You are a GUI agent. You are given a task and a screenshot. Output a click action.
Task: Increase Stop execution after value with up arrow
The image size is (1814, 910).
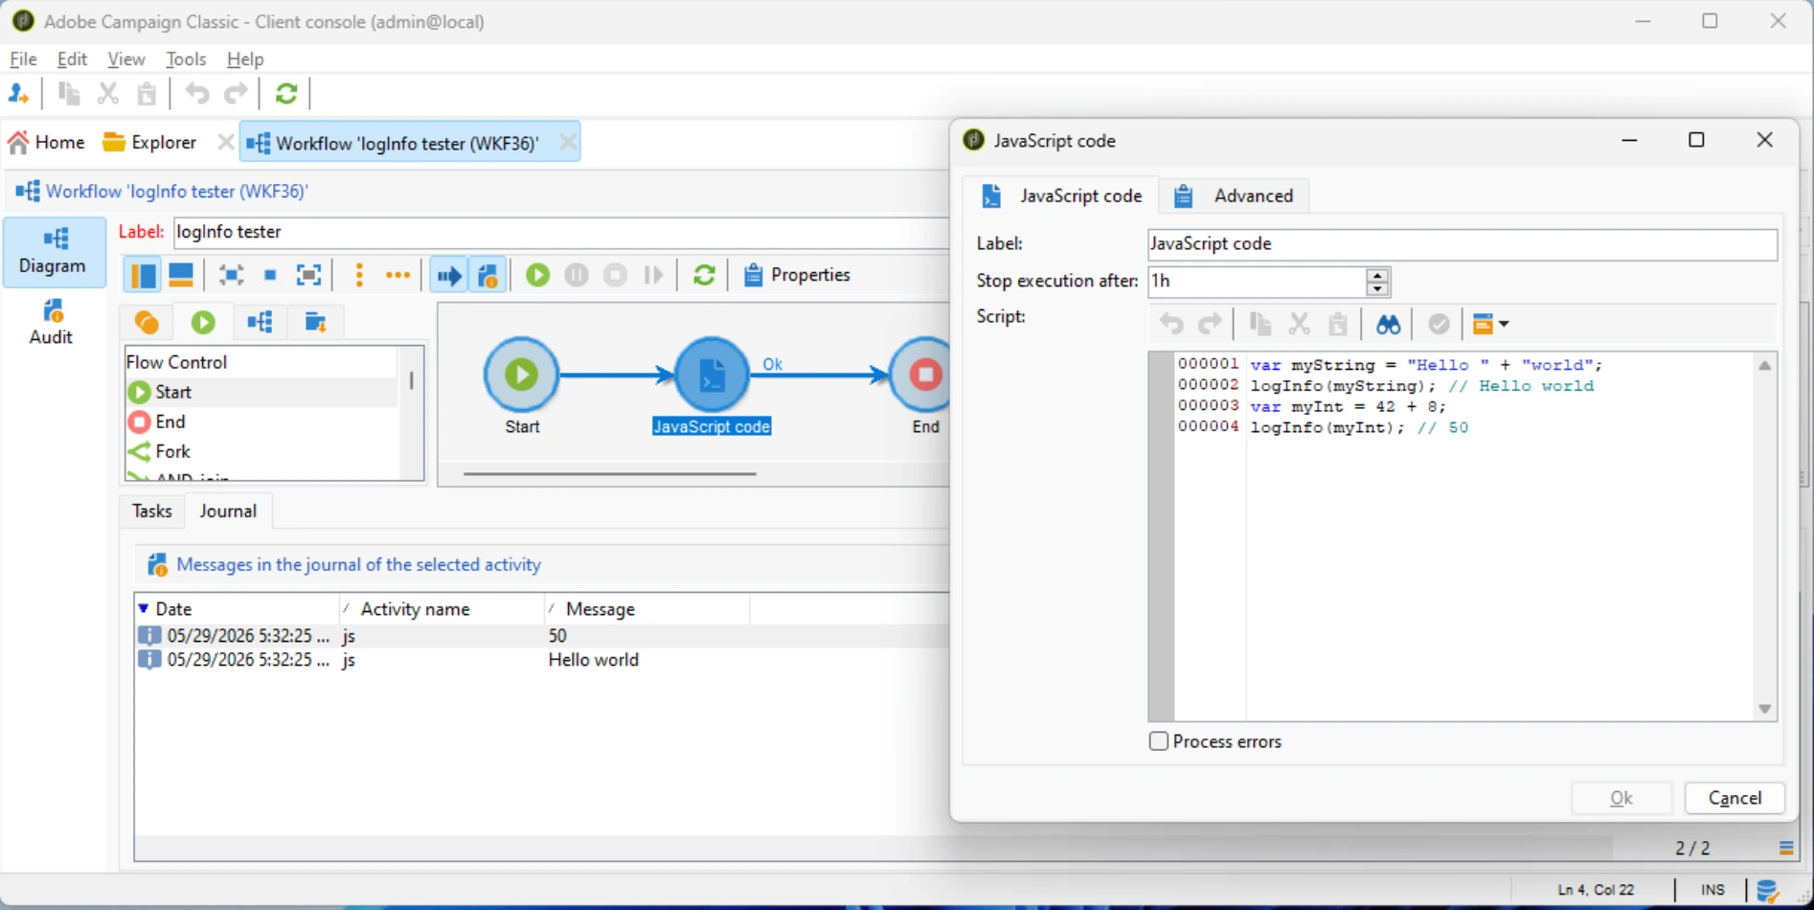(x=1377, y=275)
